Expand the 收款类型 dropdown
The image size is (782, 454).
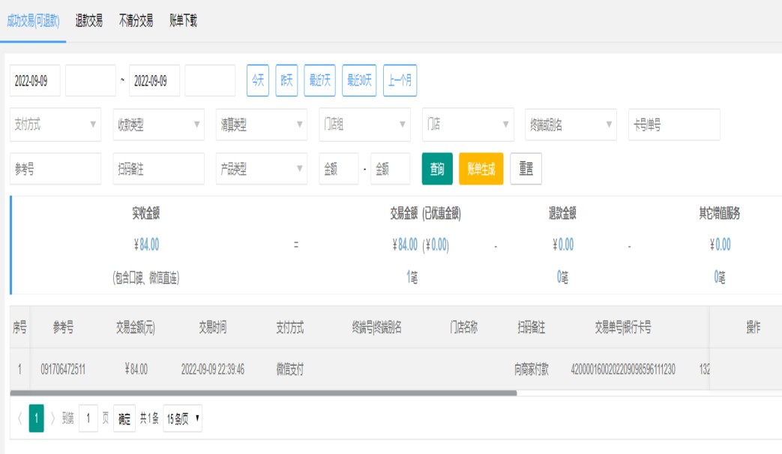coord(158,125)
